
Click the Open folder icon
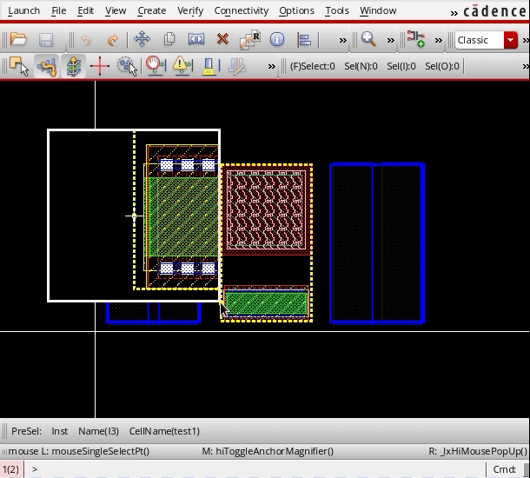(18, 40)
